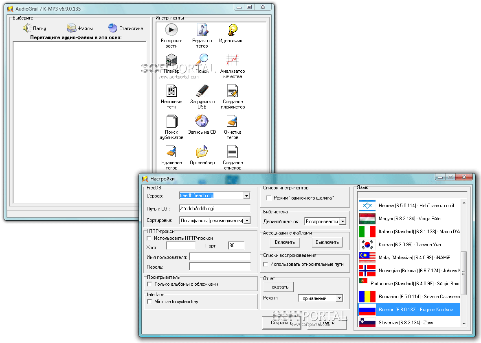Open Двойной щелчок dropdown

point(343,221)
